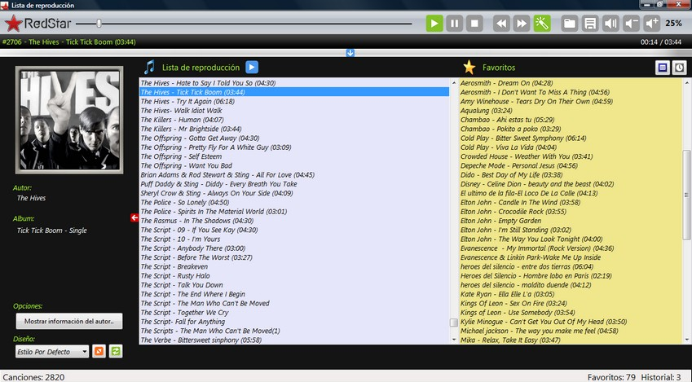Select favorite Aqualung (03:24)
692x382 pixels.
tap(571, 110)
